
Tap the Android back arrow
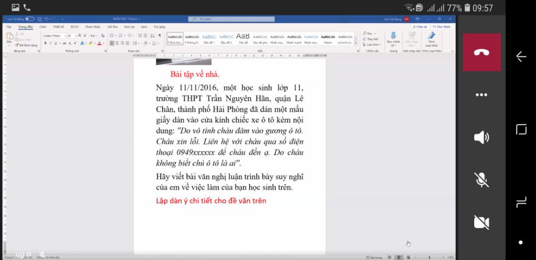pos(521,56)
